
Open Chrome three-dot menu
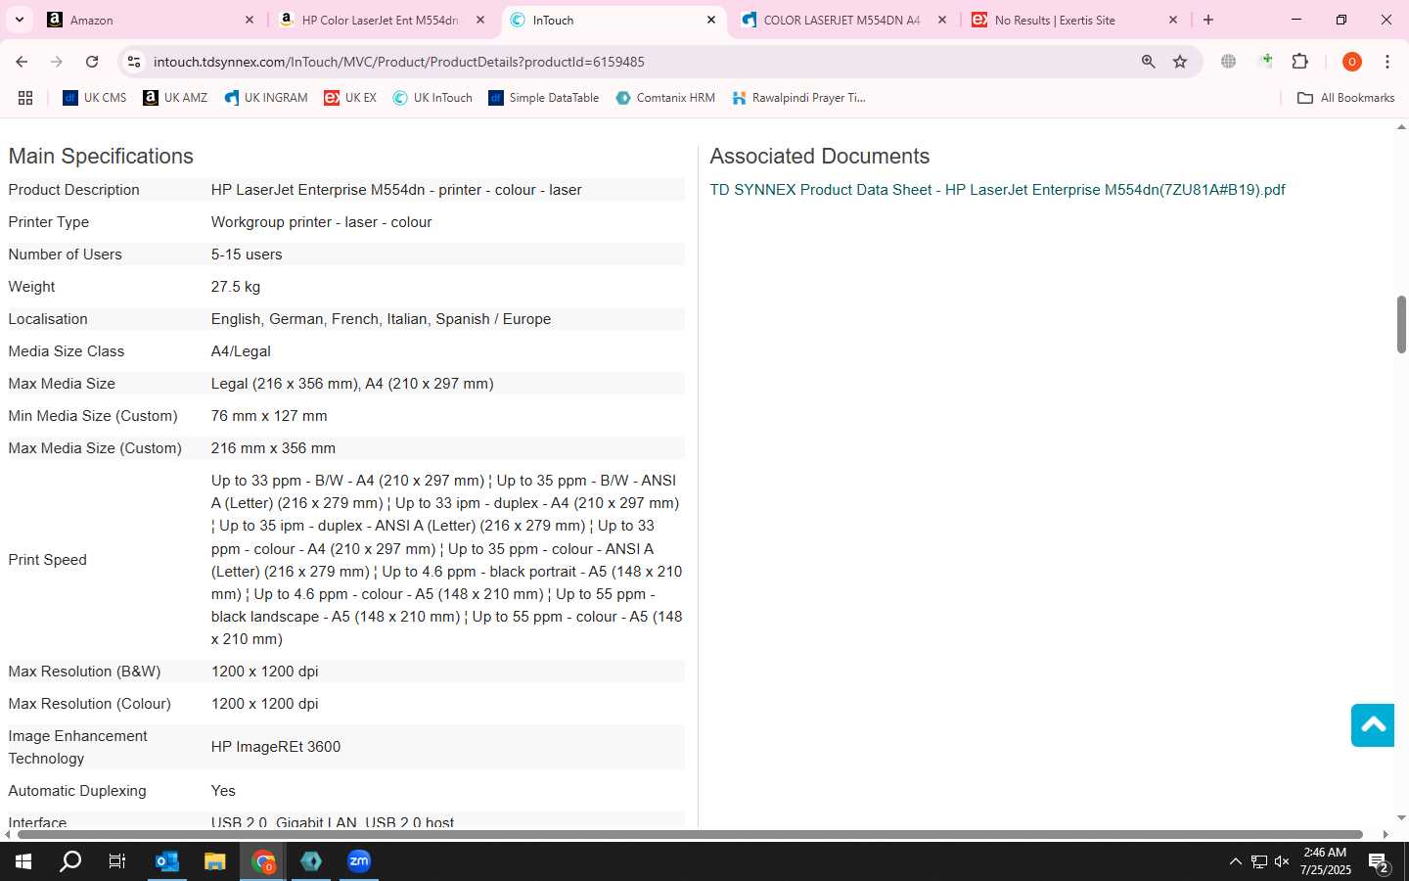tap(1387, 62)
